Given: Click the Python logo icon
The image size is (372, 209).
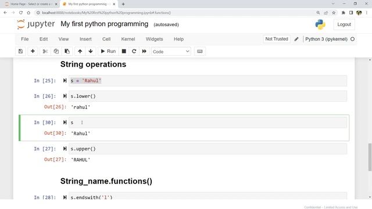Looking at the screenshot, I should coord(320,24).
